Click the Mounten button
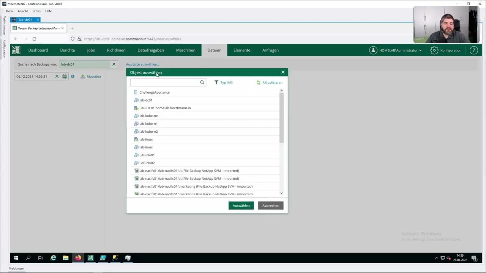Screen dimensions: 486x273 [x=91, y=76]
